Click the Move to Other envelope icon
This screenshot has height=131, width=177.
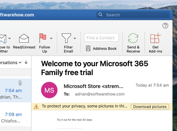pos(3,39)
